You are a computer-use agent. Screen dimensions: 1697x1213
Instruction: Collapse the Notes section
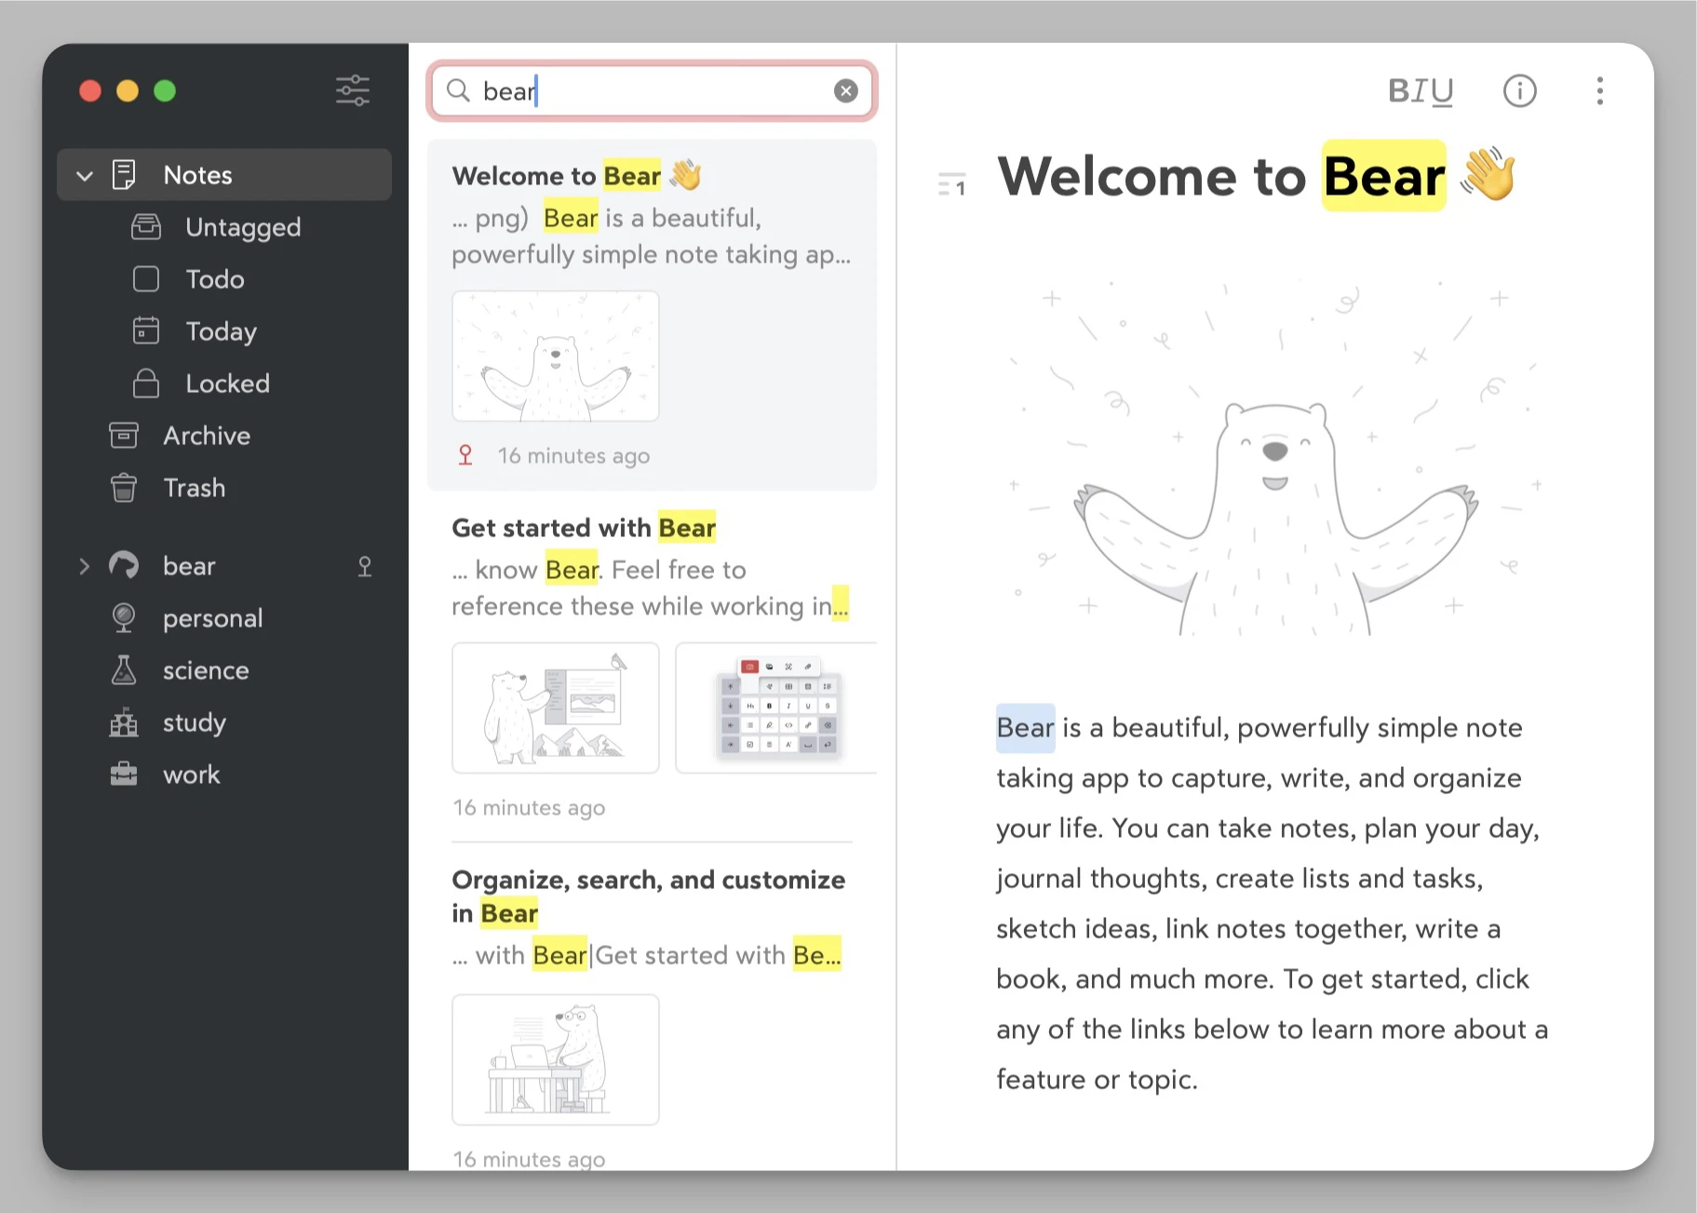pos(85,175)
